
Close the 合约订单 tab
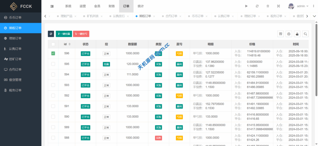tap(180, 16)
